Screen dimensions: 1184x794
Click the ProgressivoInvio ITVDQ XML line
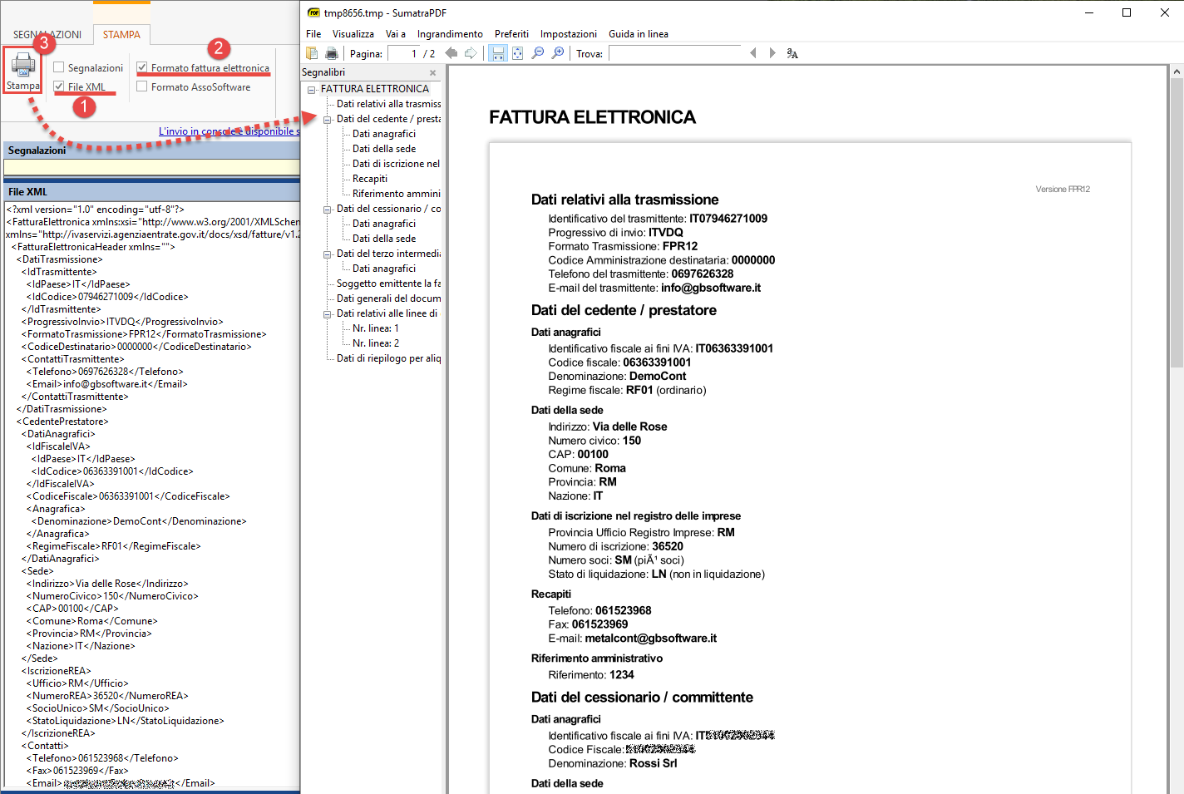122,322
